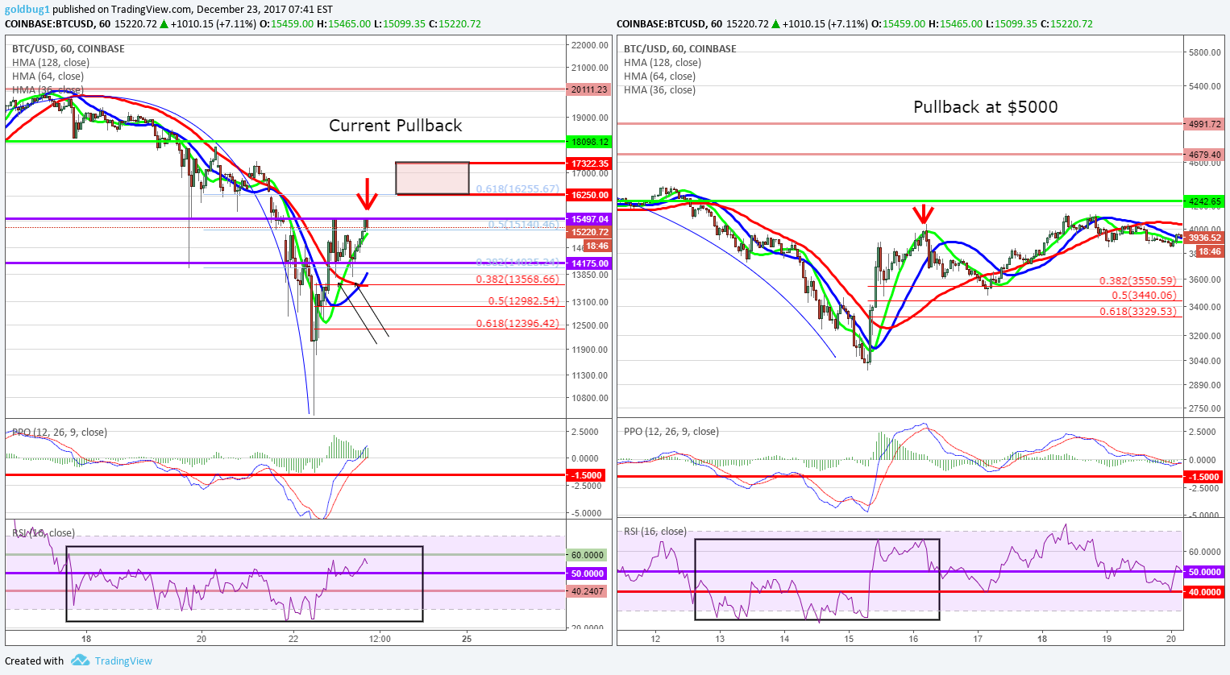Click the 12:00 time axis label
This screenshot has width=1230, height=675.
[x=380, y=639]
